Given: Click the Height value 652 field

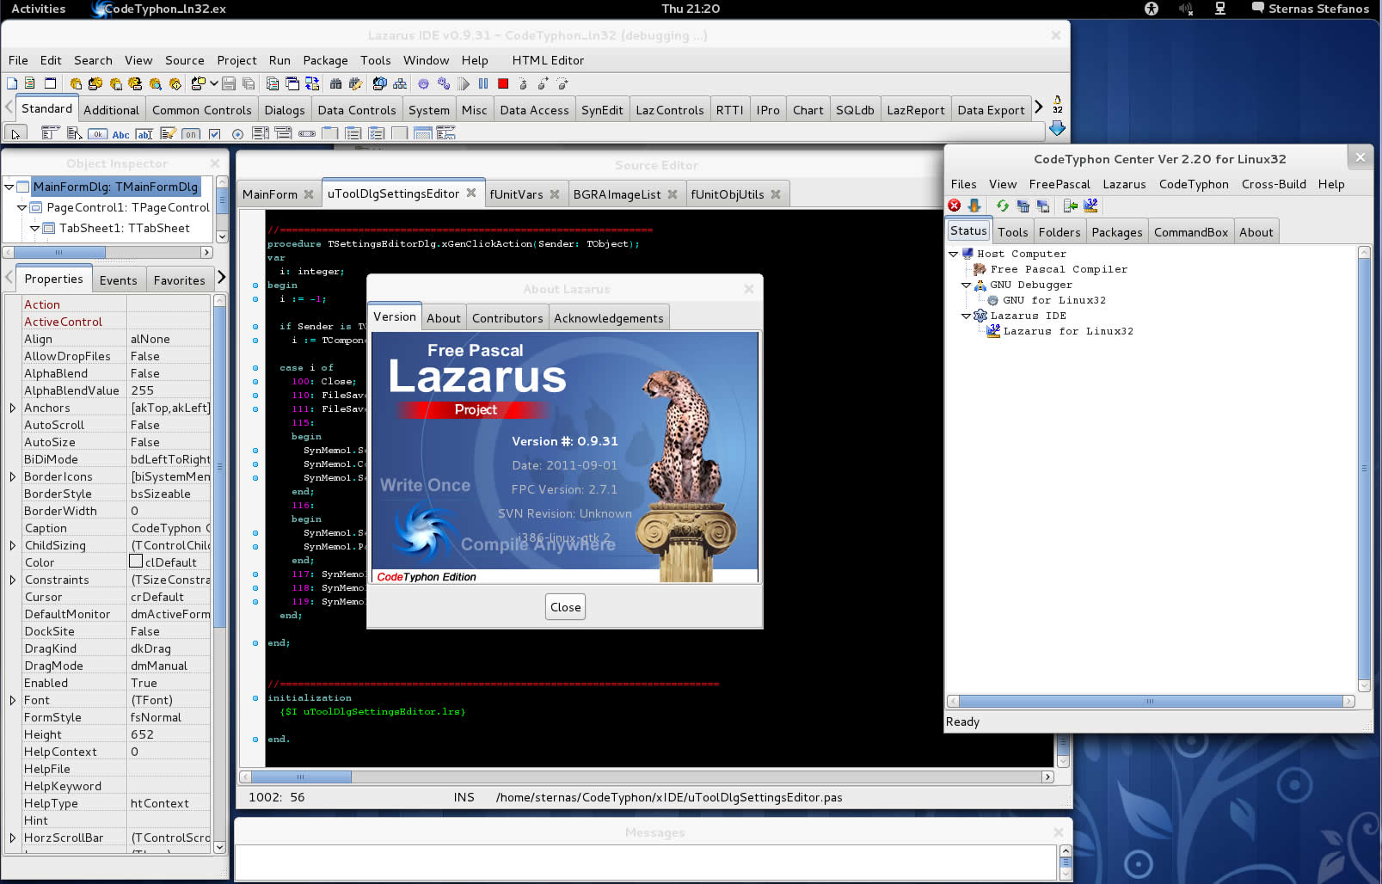Looking at the screenshot, I should click(169, 734).
